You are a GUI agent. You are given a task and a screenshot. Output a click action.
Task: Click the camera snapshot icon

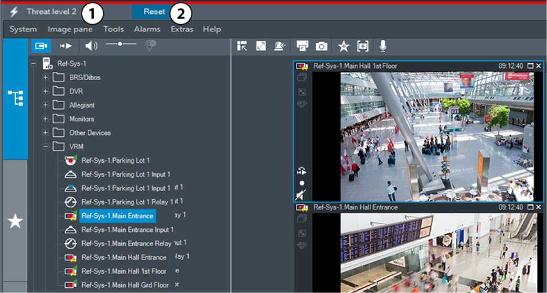[x=321, y=46]
